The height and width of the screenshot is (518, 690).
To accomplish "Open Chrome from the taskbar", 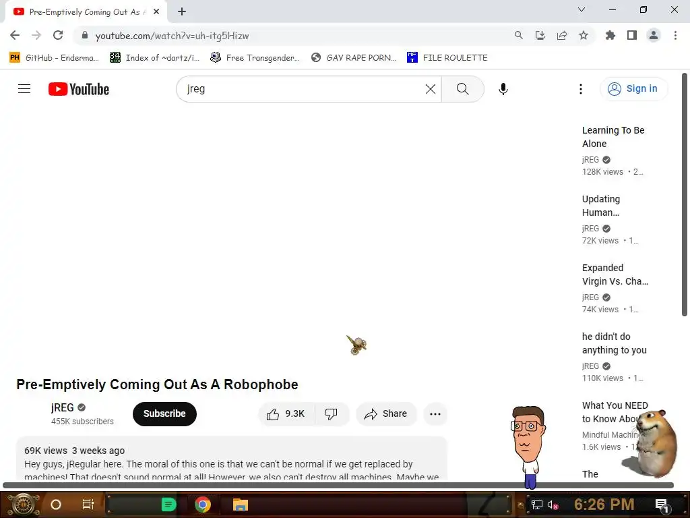I will pyautogui.click(x=203, y=505).
